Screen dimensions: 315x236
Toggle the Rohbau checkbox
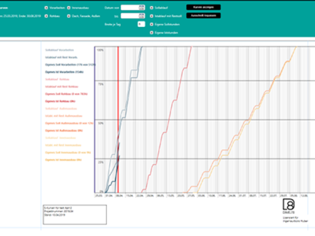click(x=46, y=16)
